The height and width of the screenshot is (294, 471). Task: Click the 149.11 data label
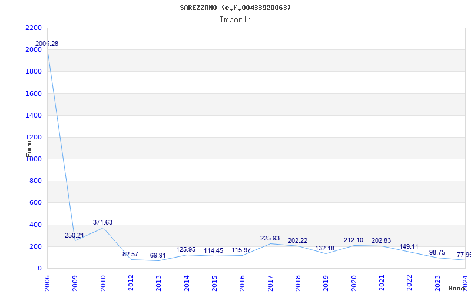pyautogui.click(x=409, y=246)
